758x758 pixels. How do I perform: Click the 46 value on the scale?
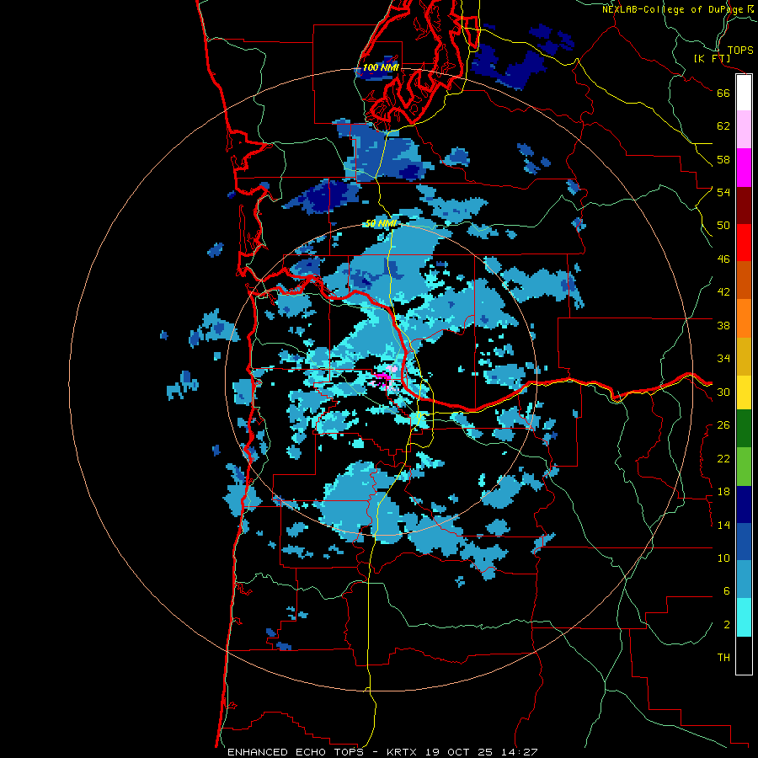click(x=723, y=259)
